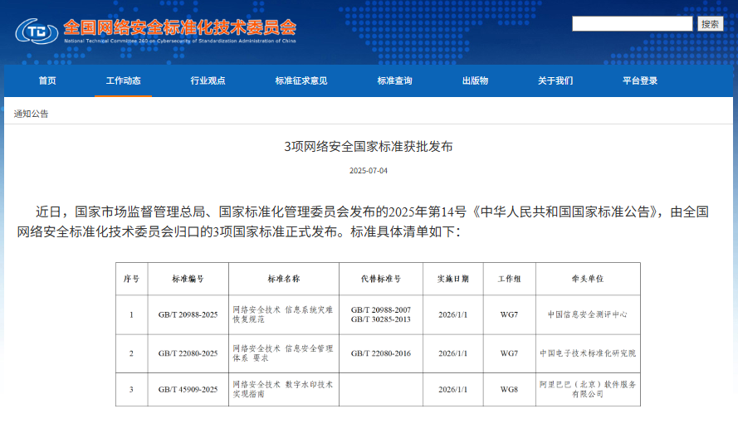Click replaced standard GB/T 22080-2016
This screenshot has height=428, width=738.
[381, 353]
